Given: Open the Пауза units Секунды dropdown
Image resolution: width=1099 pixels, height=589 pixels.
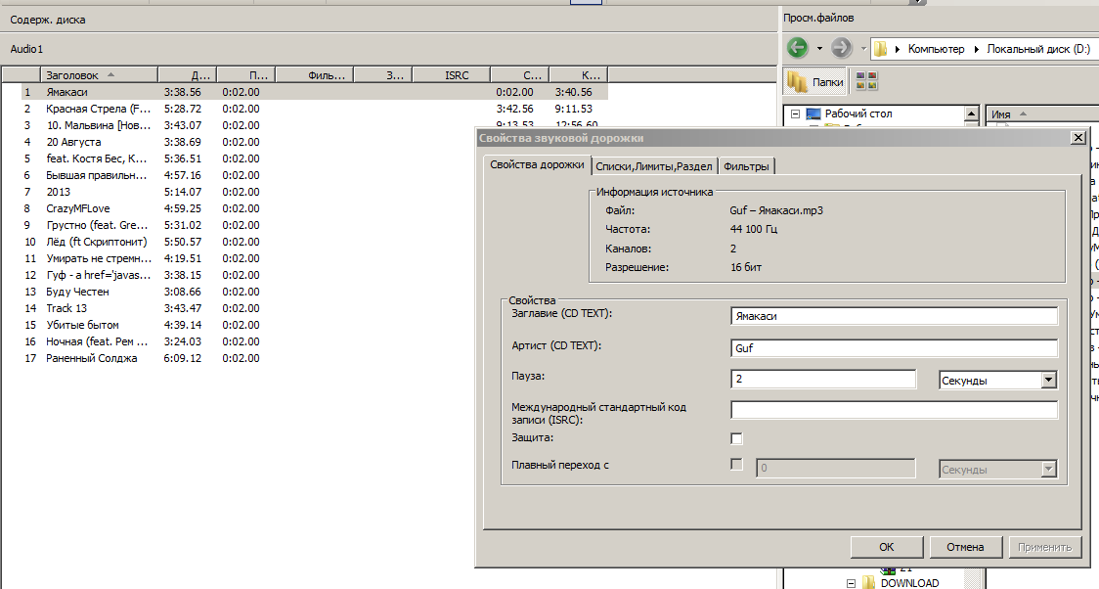Looking at the screenshot, I should [997, 380].
